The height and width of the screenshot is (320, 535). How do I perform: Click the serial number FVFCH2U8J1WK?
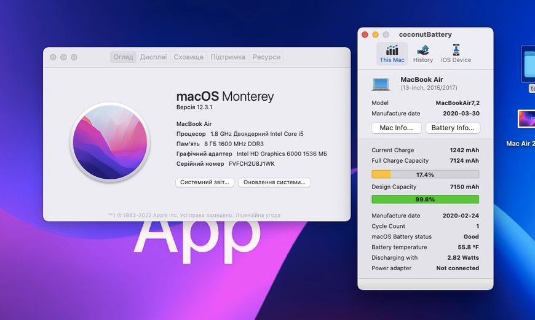coord(252,164)
